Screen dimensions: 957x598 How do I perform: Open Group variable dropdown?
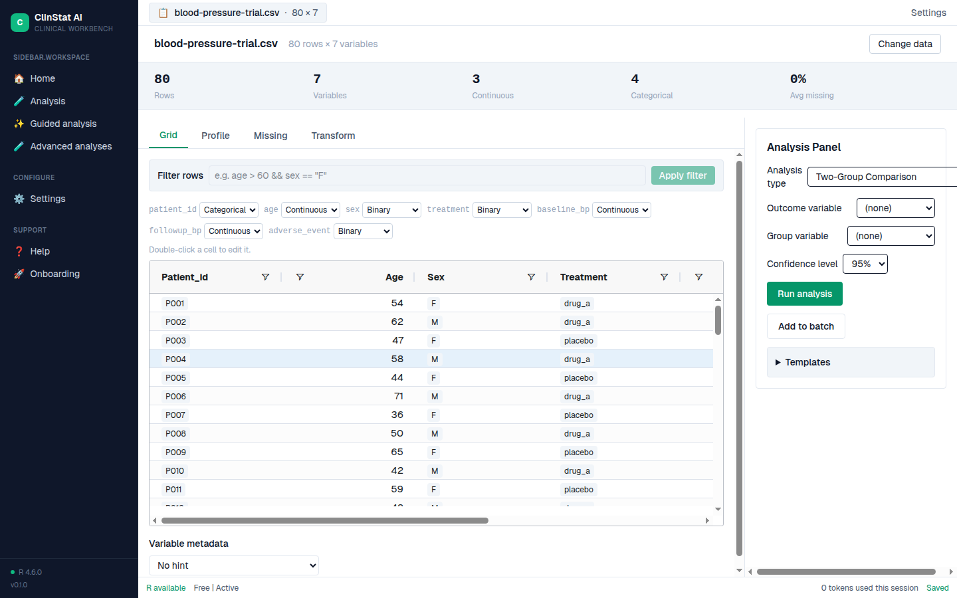(891, 236)
